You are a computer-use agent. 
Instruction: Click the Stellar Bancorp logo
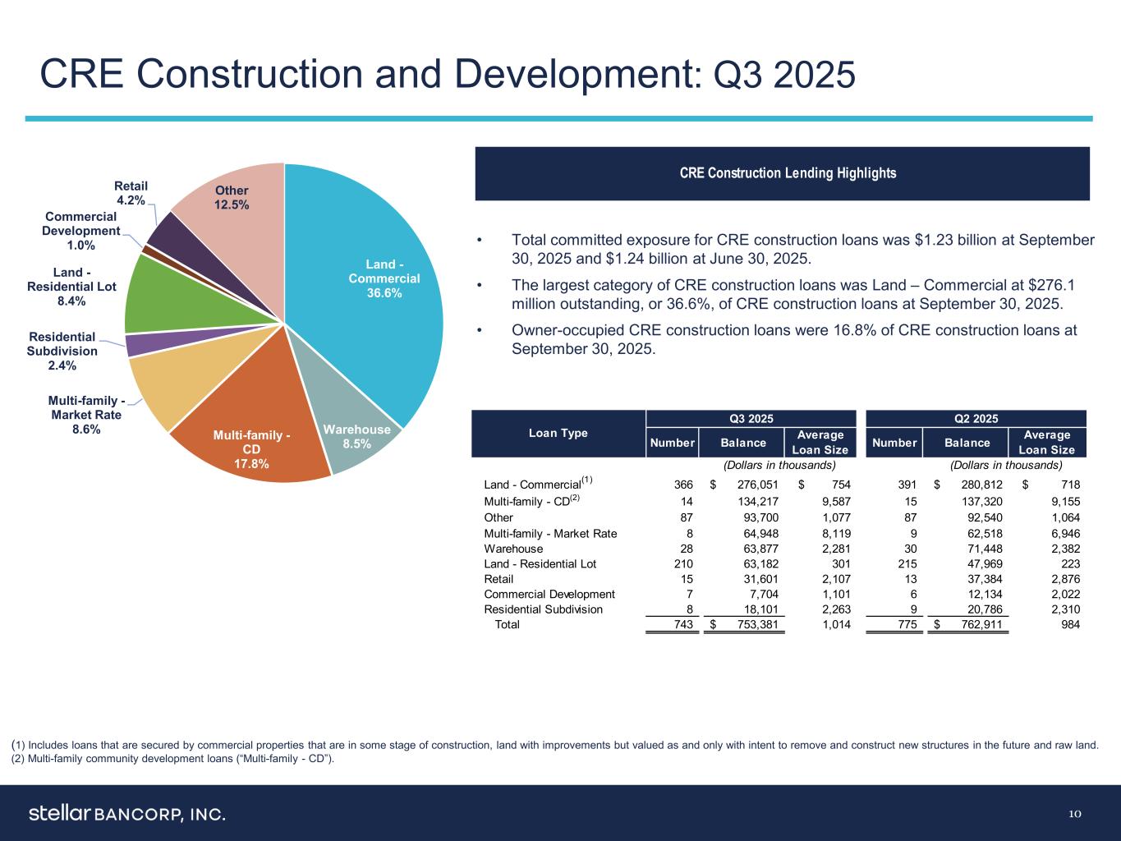tap(127, 814)
